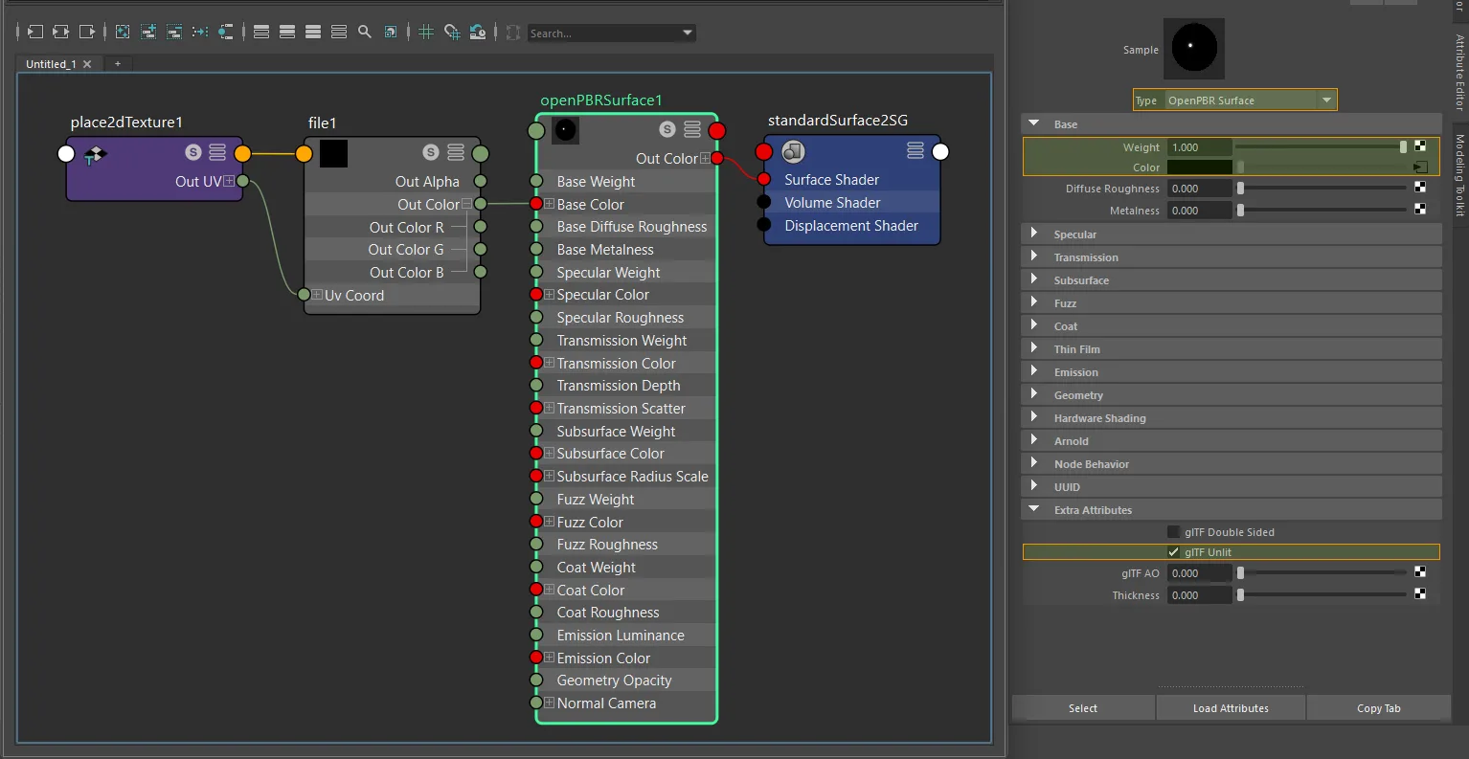This screenshot has width=1469, height=759.
Task: Set nodes to Connected mode icon
Action: (x=287, y=33)
